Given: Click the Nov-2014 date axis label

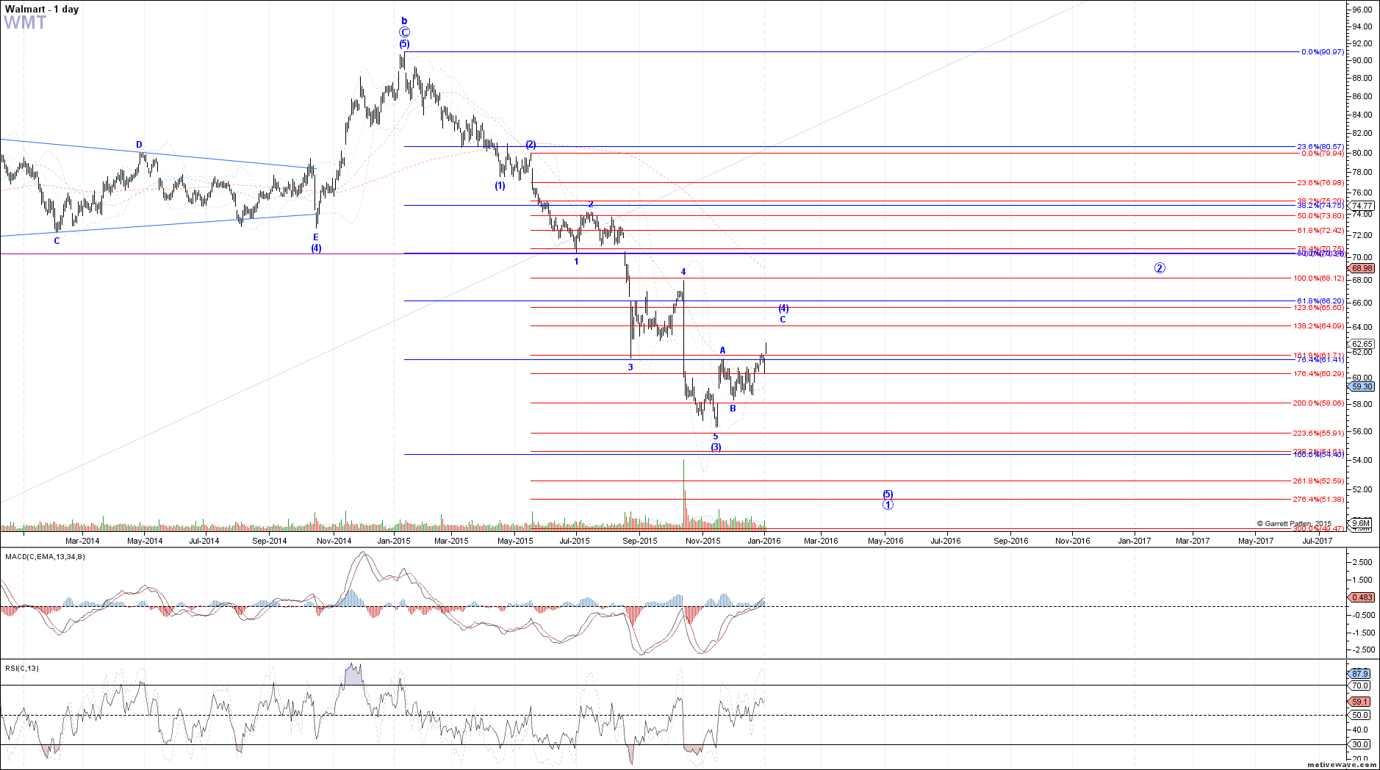Looking at the screenshot, I should [x=334, y=541].
